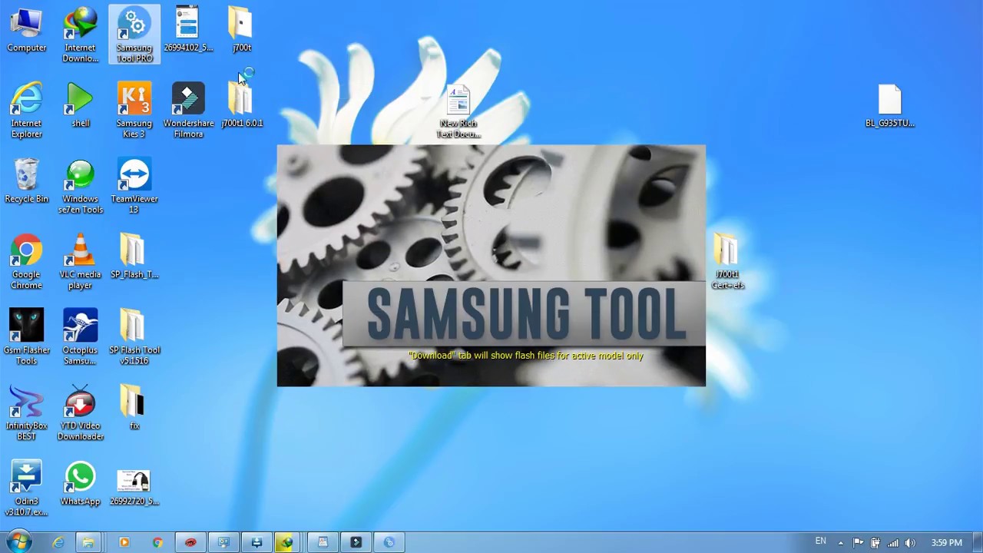Screen dimensions: 983x553
Task: Select WhatsApp desktop shortcut
Action: tap(81, 483)
